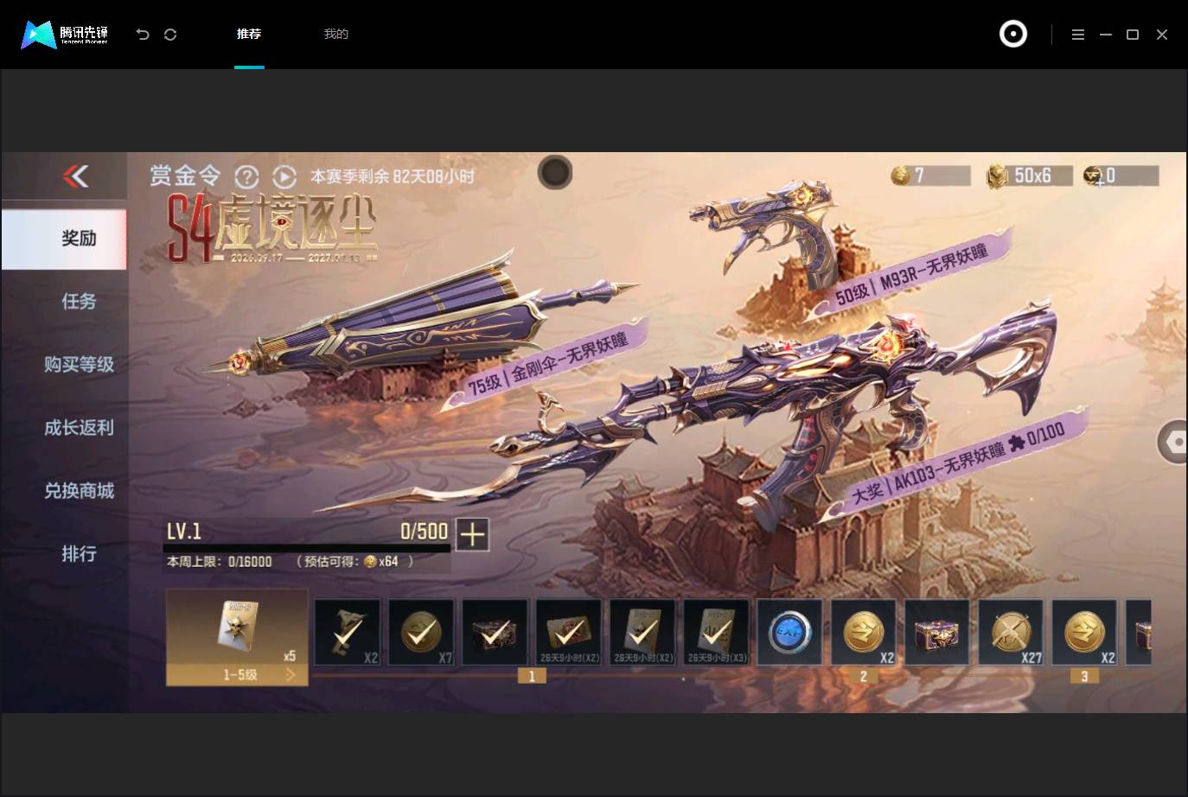Viewport: 1188px width, 797px height.
Task: Select the blue EXP reward icon
Action: 789,632
